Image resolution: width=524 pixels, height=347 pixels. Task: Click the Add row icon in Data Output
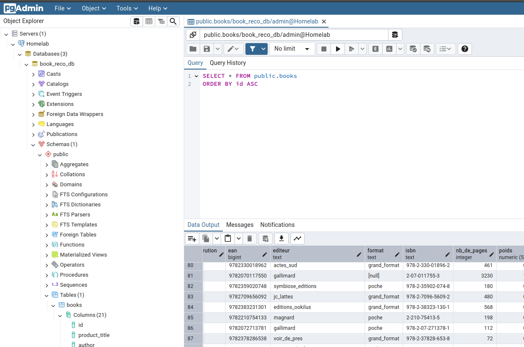[192, 239]
